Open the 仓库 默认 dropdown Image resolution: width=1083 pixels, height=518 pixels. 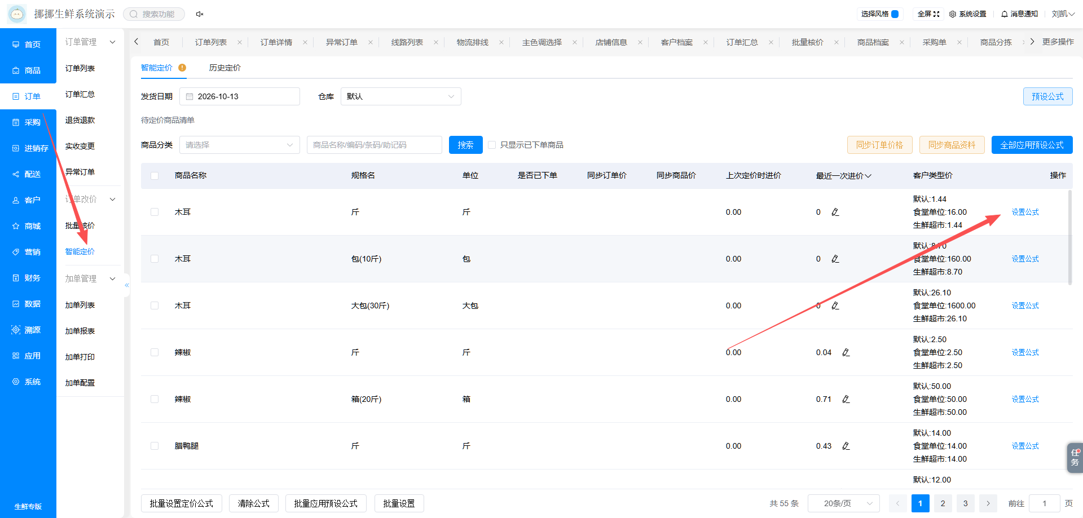click(401, 96)
